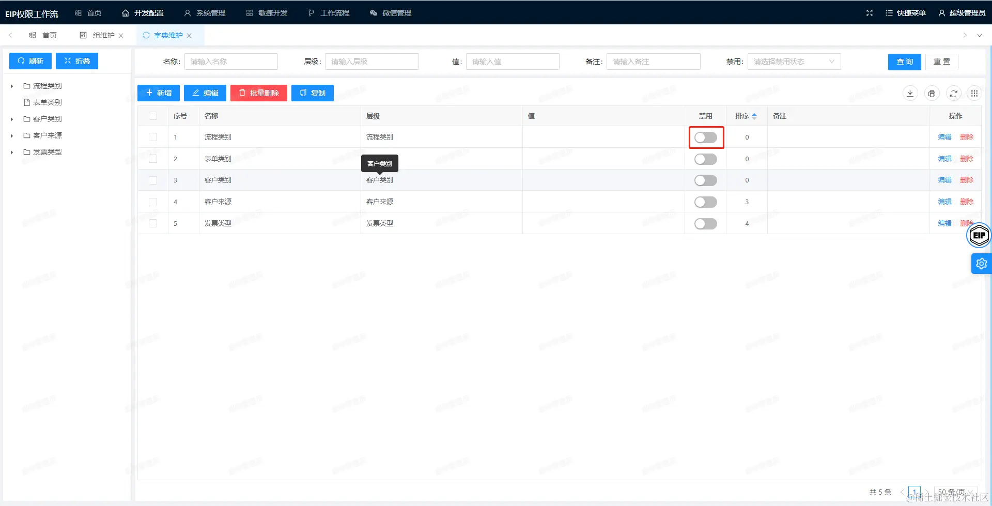The height and width of the screenshot is (506, 992).
Task: Click the 查询 search button
Action: coord(905,62)
